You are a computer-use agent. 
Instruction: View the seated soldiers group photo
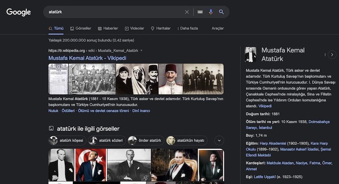[x=92, y=79]
